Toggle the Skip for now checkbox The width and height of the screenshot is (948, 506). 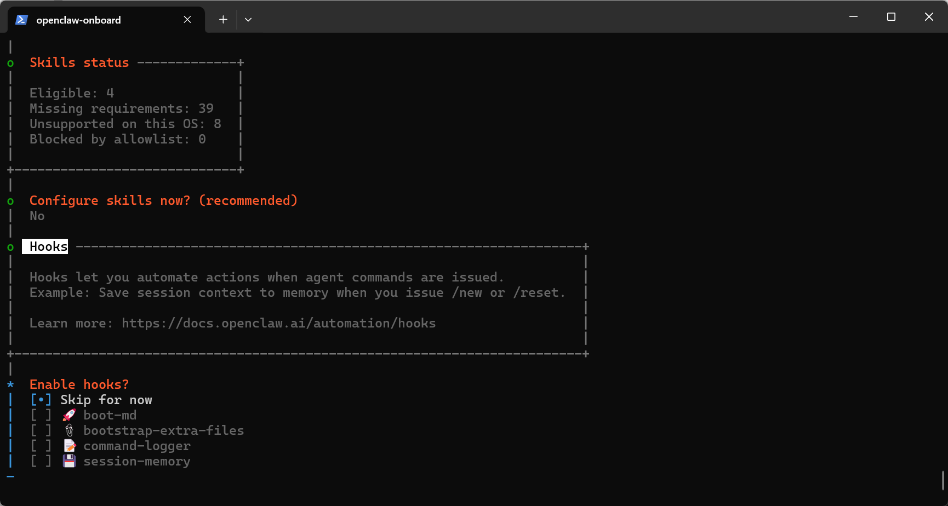(x=41, y=400)
